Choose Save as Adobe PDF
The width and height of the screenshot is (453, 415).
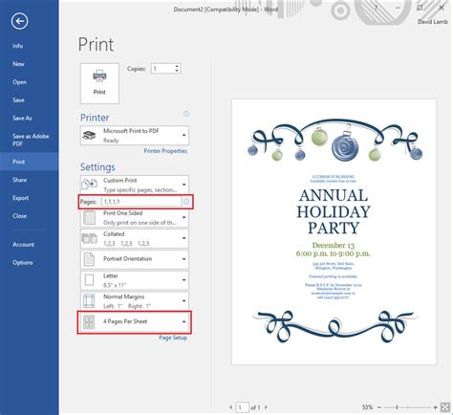tap(31, 140)
